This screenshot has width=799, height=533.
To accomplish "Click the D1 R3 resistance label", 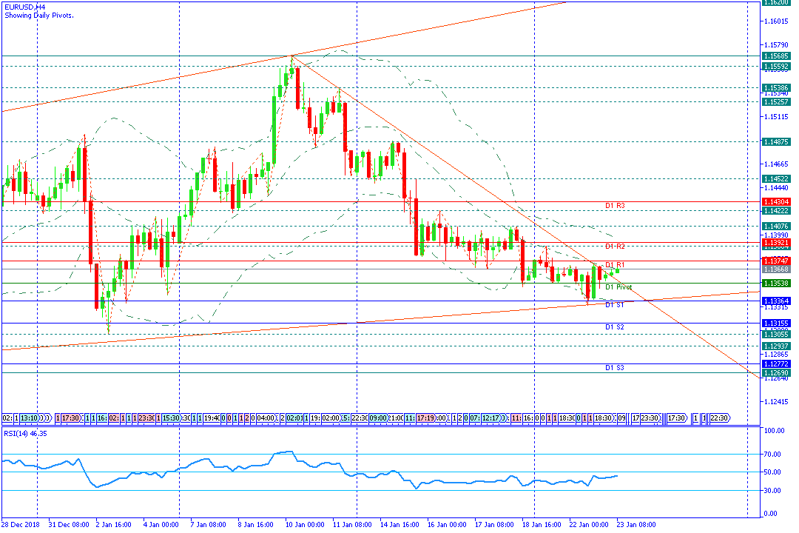I will [615, 205].
